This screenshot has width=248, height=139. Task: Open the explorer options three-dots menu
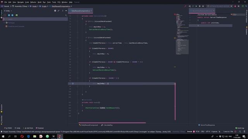point(63,11)
